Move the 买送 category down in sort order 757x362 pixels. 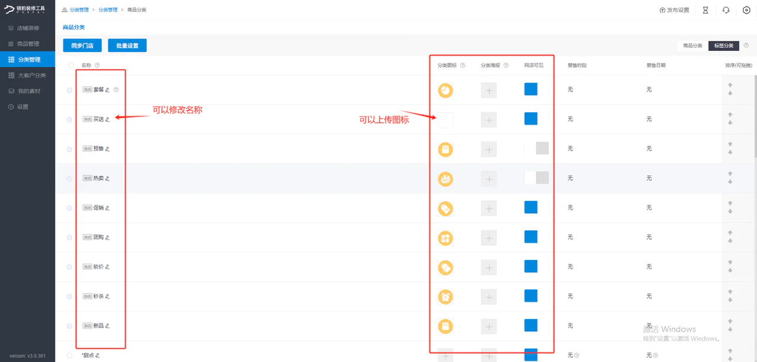(730, 123)
